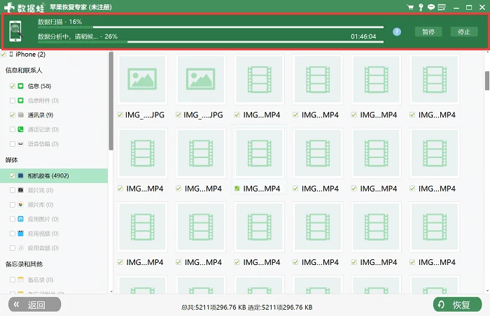This screenshot has height=316, width=490.
Task: Select the 信息 (58) messages icon
Action: [20, 86]
